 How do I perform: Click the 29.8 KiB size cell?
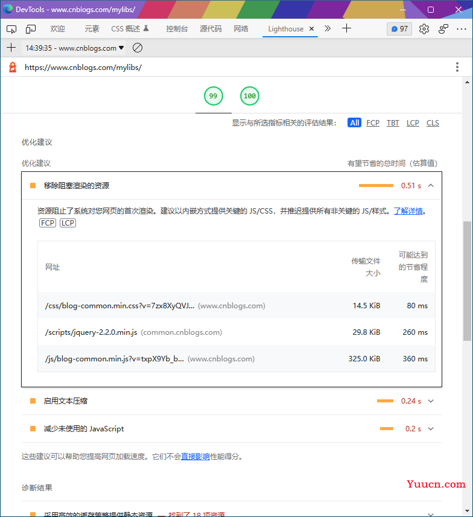point(366,332)
